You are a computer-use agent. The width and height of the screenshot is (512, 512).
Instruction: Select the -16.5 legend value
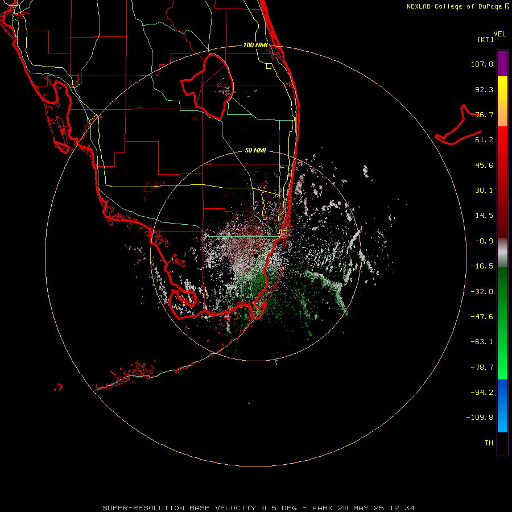click(x=482, y=266)
